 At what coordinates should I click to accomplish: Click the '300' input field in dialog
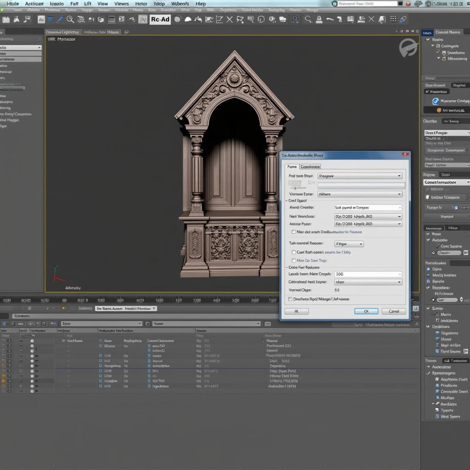click(x=368, y=274)
